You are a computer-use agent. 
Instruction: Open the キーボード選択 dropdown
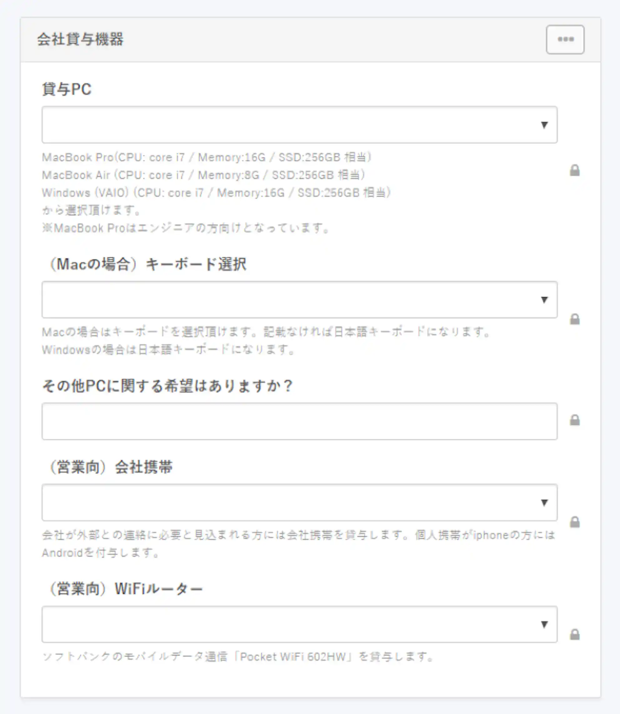pos(299,299)
